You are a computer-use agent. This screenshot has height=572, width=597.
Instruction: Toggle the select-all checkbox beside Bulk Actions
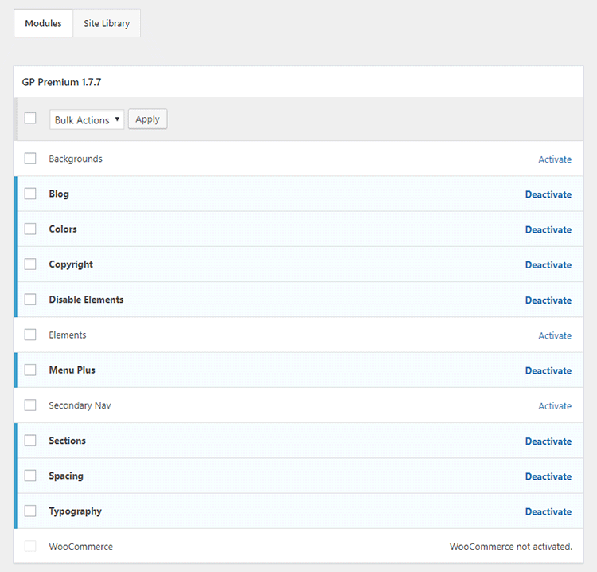click(30, 118)
